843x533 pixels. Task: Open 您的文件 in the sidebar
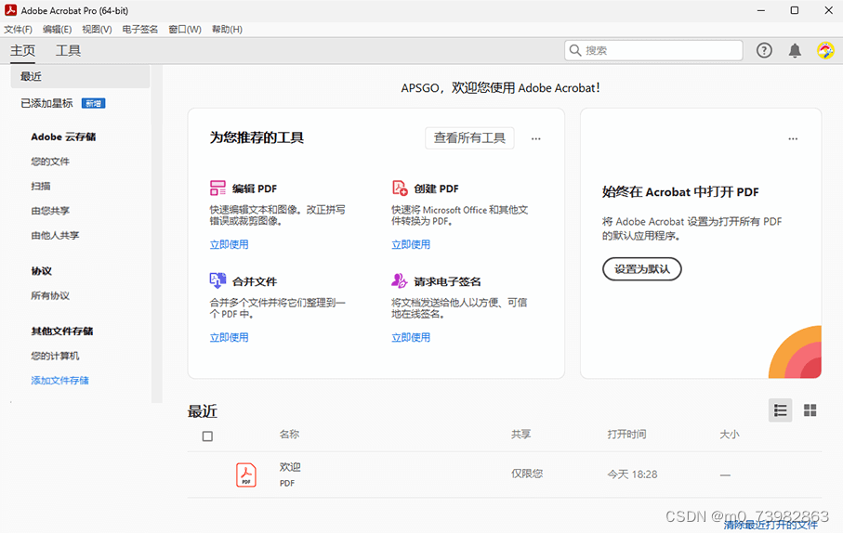point(50,162)
